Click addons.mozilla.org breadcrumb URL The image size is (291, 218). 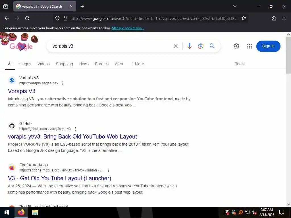coord(61,170)
